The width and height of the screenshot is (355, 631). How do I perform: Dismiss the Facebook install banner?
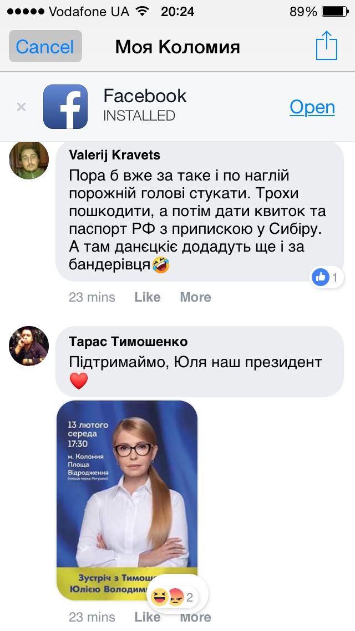tap(21, 107)
